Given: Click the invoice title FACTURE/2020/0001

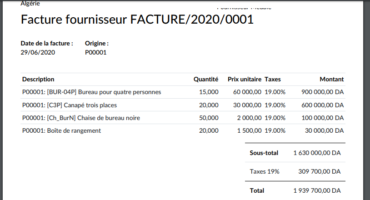Looking at the screenshot, I should [x=137, y=20].
